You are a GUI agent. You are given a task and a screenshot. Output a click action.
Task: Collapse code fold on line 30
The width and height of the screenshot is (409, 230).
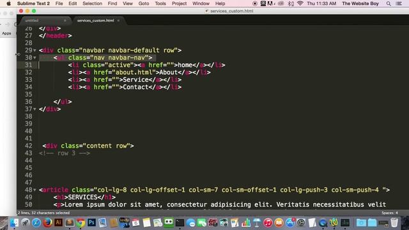click(x=35, y=57)
